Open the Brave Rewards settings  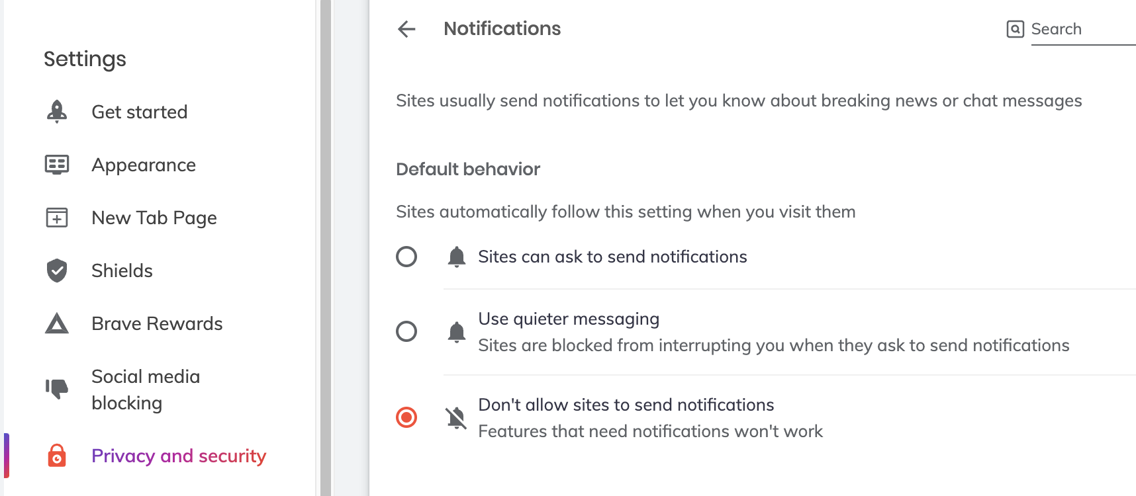(157, 323)
